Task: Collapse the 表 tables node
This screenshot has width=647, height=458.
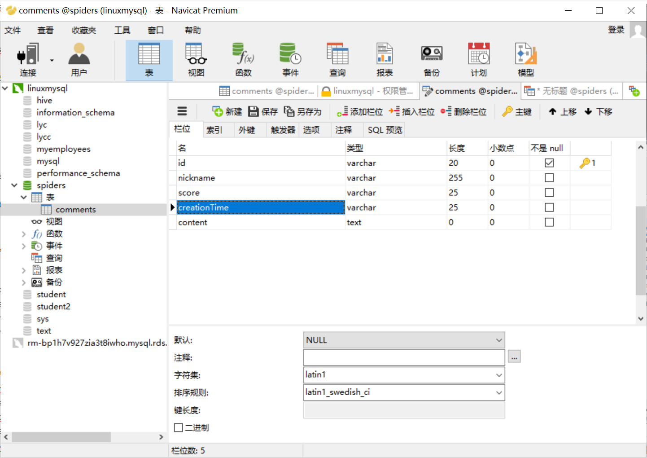Action: [24, 197]
